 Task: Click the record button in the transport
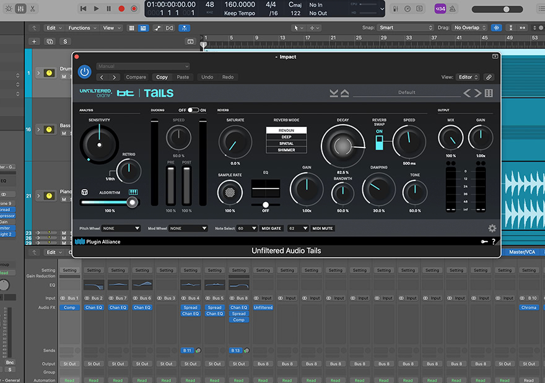121,9
